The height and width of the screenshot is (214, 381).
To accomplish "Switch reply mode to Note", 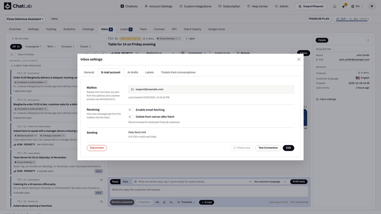I will click(125, 182).
